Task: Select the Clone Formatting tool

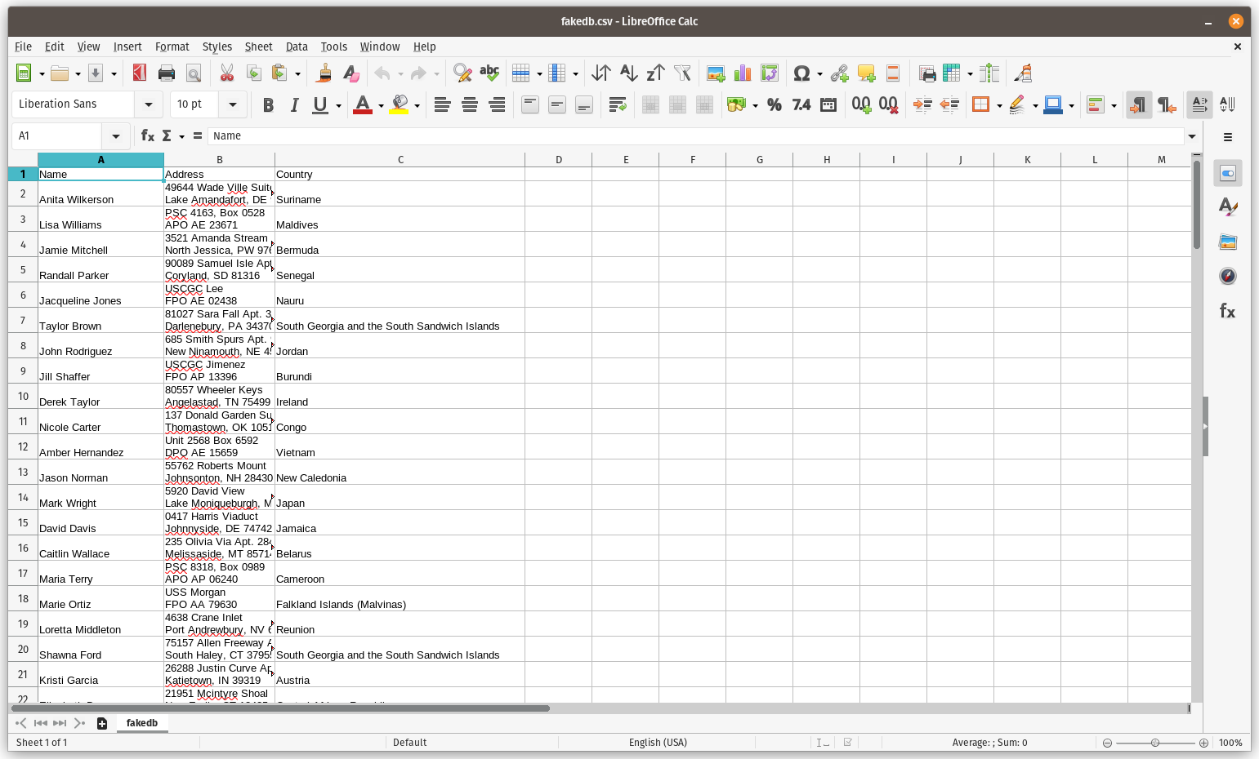Action: point(324,73)
